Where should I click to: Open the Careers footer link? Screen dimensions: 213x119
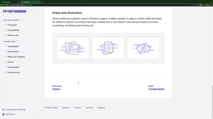[x=66, y=108]
